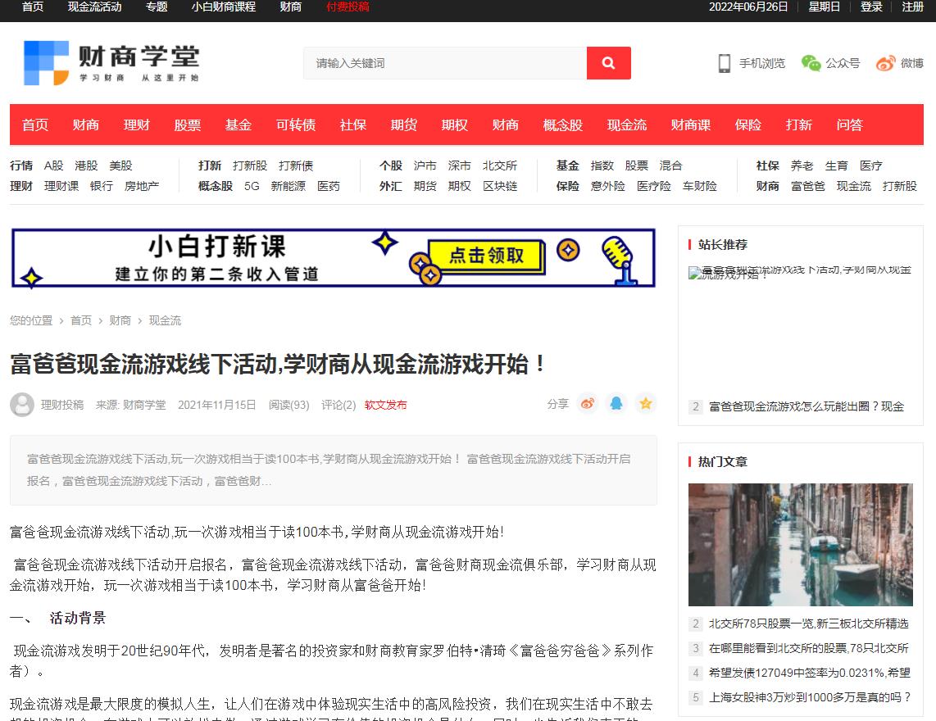
Task: Open the 站长推荐 broken image thumbnail
Action: [x=800, y=274]
